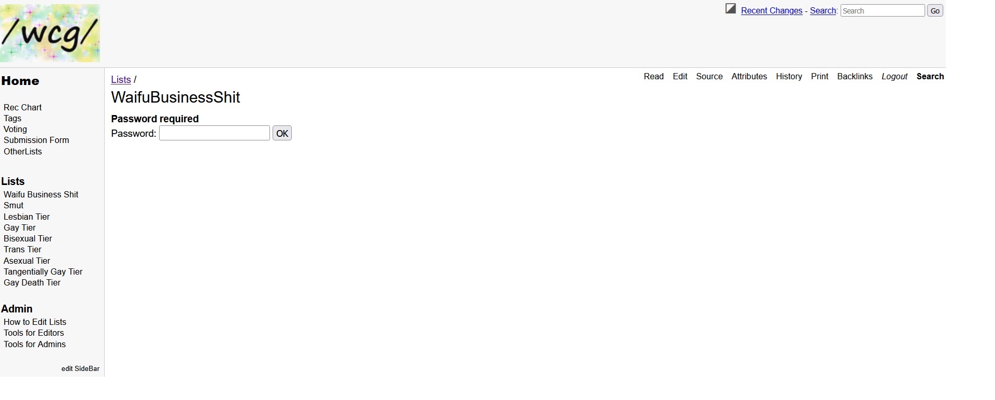This screenshot has width=995, height=400.
Task: Open the Smut list link
Action: 13,206
